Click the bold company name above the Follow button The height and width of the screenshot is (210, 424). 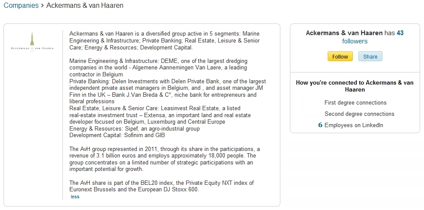344,33
